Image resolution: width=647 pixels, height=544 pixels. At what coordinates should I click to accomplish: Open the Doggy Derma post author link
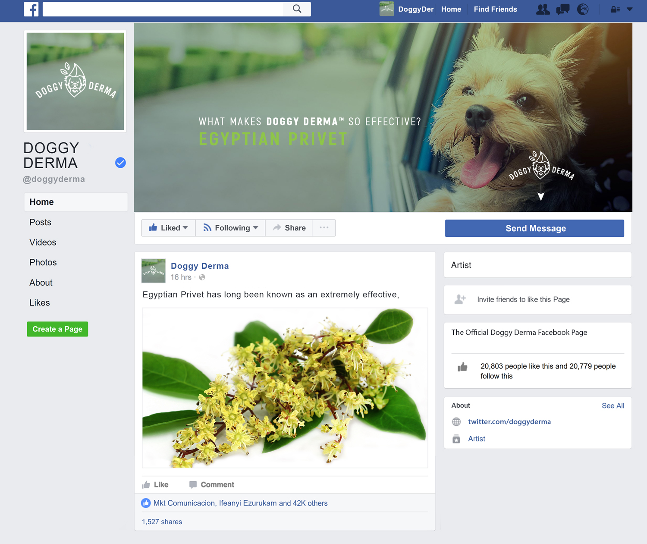(200, 266)
